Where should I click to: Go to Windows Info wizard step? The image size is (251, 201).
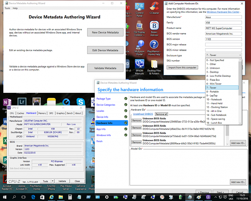point(103,135)
